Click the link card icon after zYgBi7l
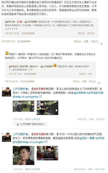This screenshot has height=173, width=108. coord(46,142)
